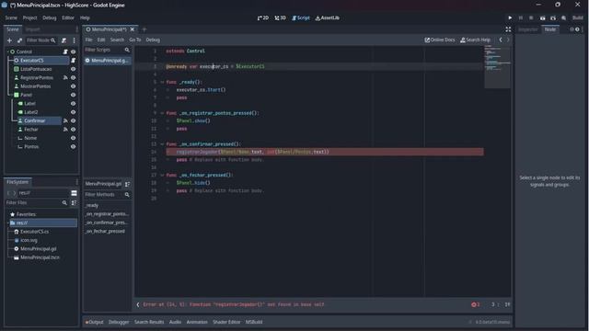This screenshot has width=589, height=331.
Task: Click sort files icon in FileSystem
Action: click(x=74, y=202)
